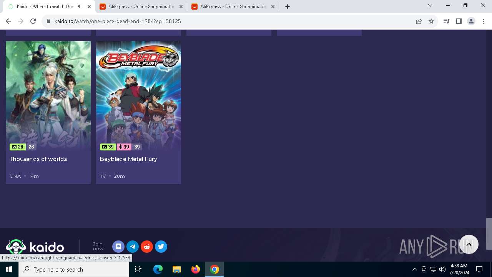Viewport: 492px width, 277px height.
Task: Open the browser side panel
Action: 459,21
